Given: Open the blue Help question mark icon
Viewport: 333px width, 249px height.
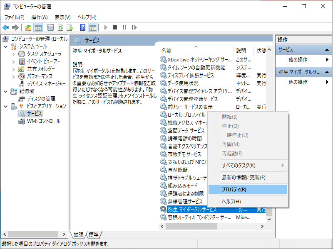Looking at the screenshot, I should (x=82, y=27).
